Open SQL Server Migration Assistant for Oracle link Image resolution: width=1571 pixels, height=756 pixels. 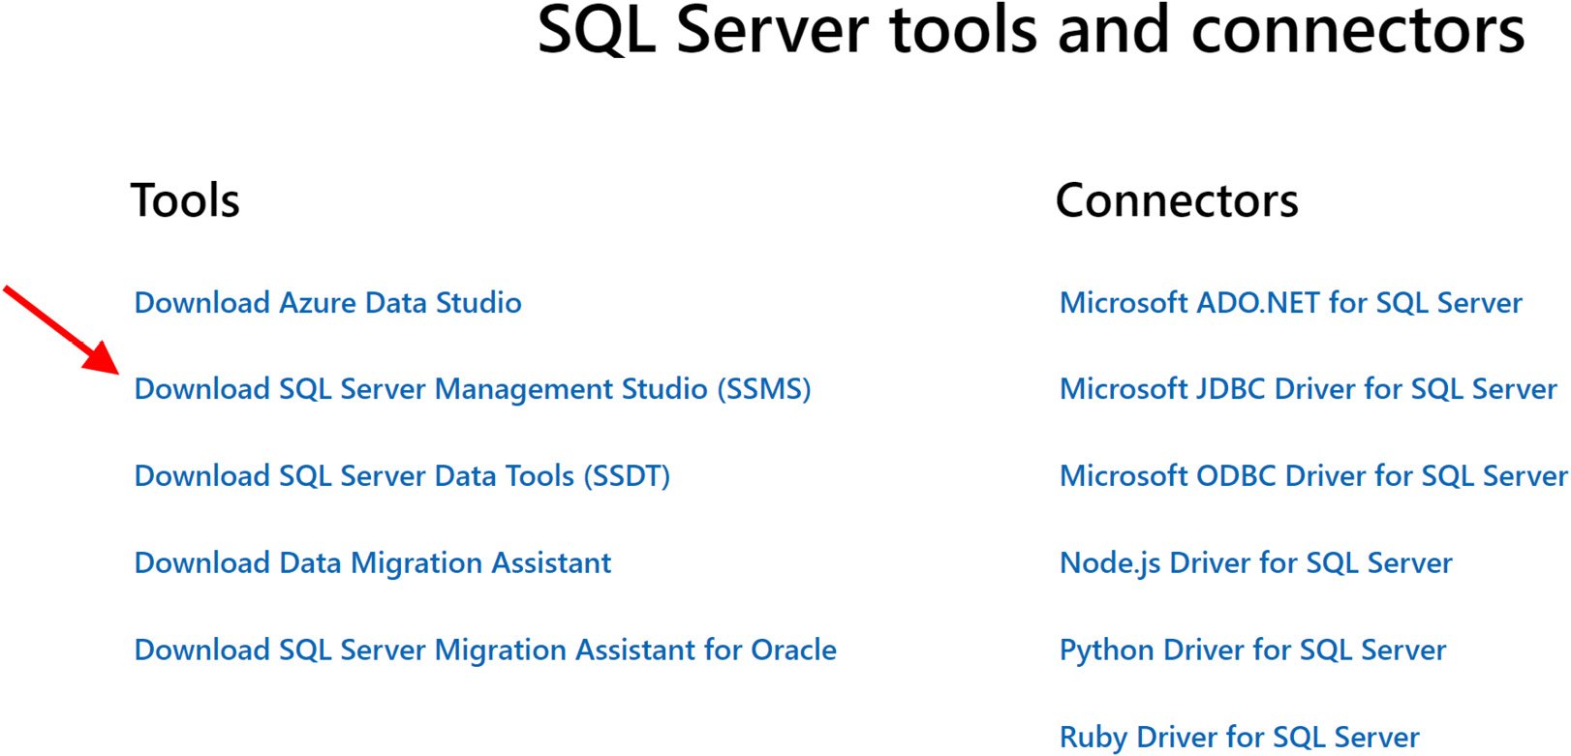click(x=485, y=650)
